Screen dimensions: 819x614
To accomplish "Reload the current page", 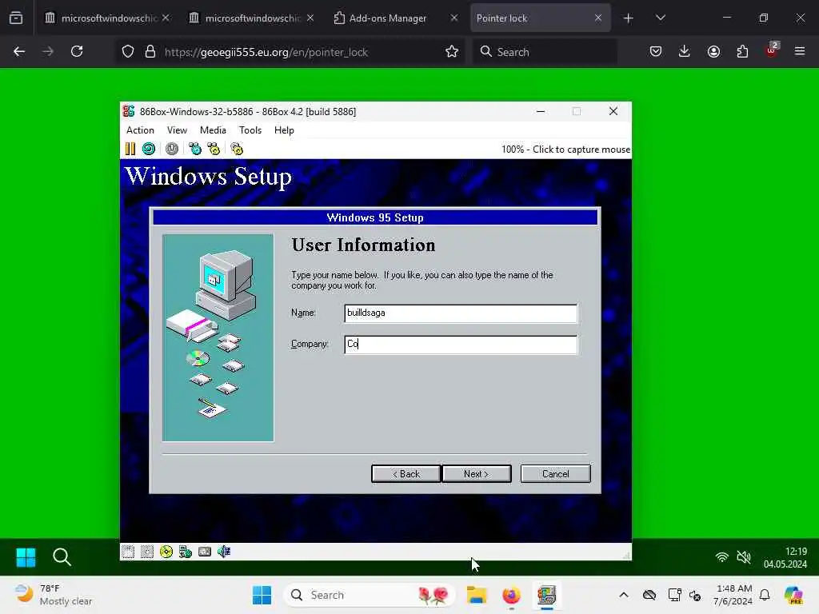I will pos(77,51).
